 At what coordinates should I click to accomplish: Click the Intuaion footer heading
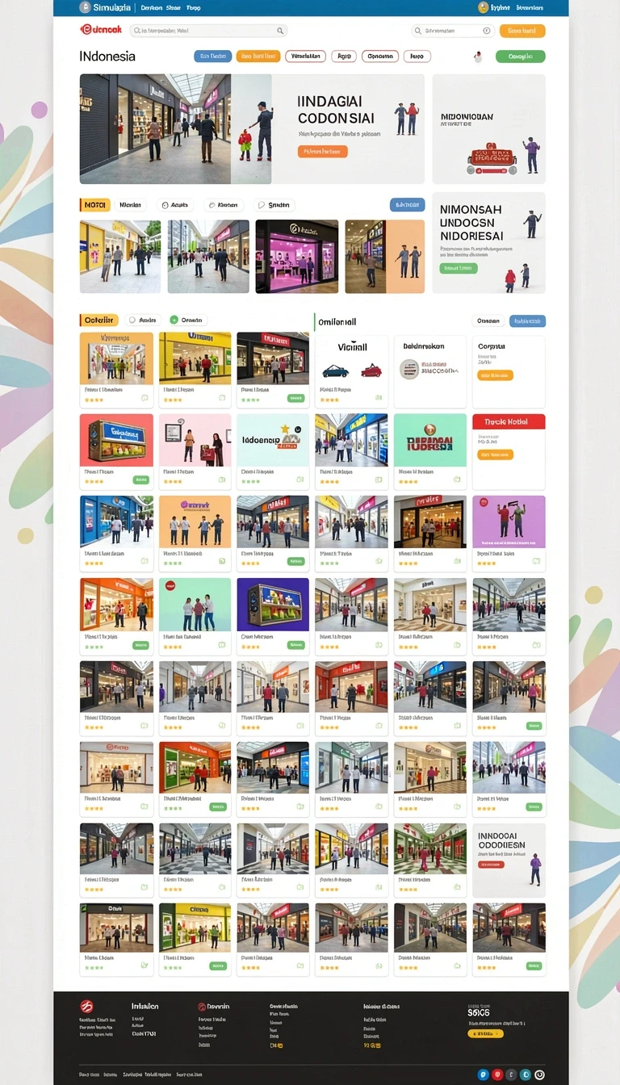pos(145,1006)
